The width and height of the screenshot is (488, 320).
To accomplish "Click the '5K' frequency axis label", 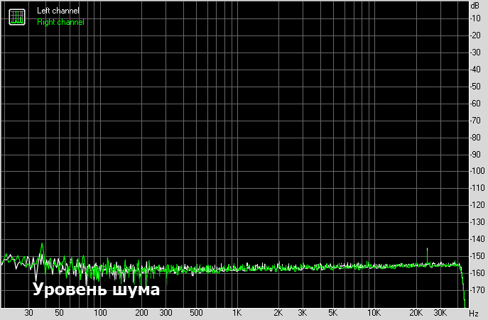I will click(333, 313).
